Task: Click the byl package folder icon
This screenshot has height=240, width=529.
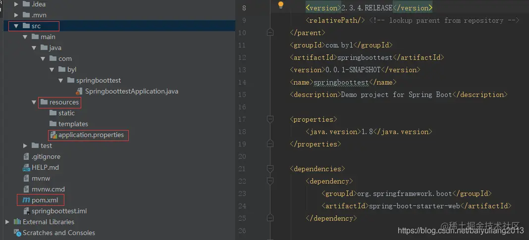Action: tap(62, 69)
